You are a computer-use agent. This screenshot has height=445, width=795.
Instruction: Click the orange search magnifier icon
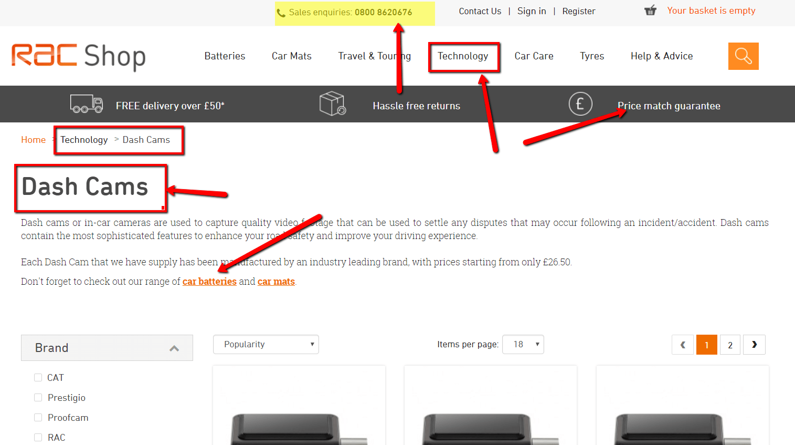point(743,56)
